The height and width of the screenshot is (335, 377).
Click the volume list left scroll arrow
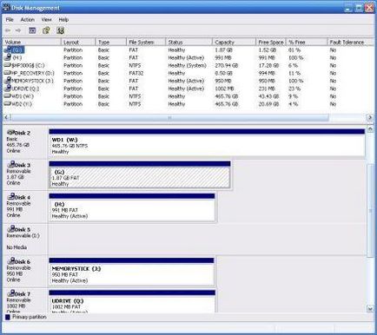click(7, 117)
